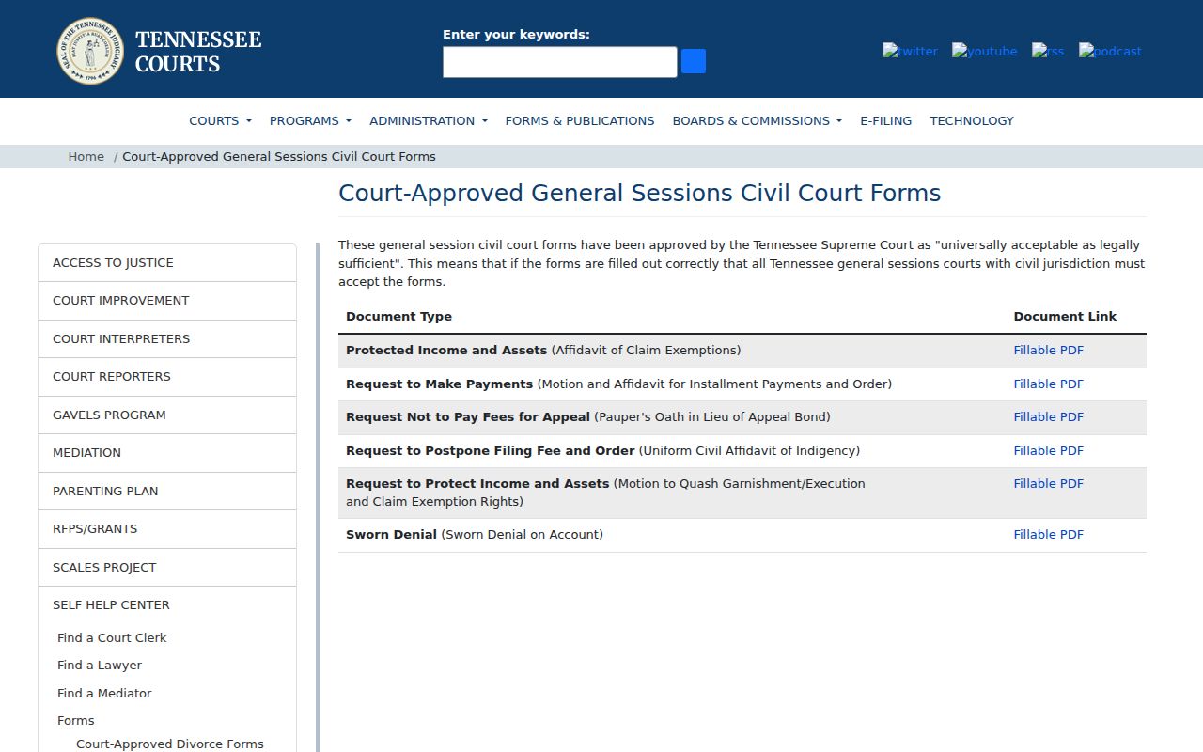Select Court Reporters in sidebar

[x=167, y=377]
